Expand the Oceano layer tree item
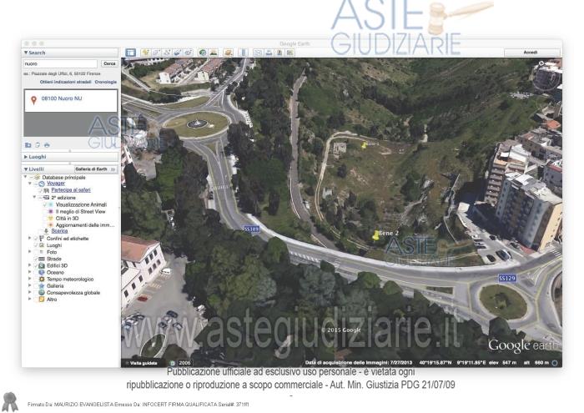 [31, 272]
